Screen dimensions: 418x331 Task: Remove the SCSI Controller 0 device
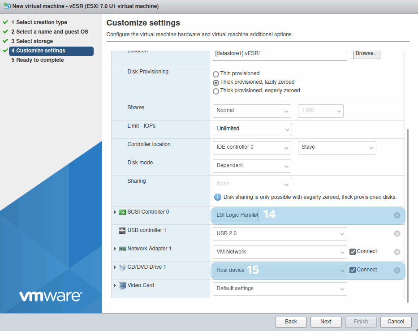[x=397, y=215]
